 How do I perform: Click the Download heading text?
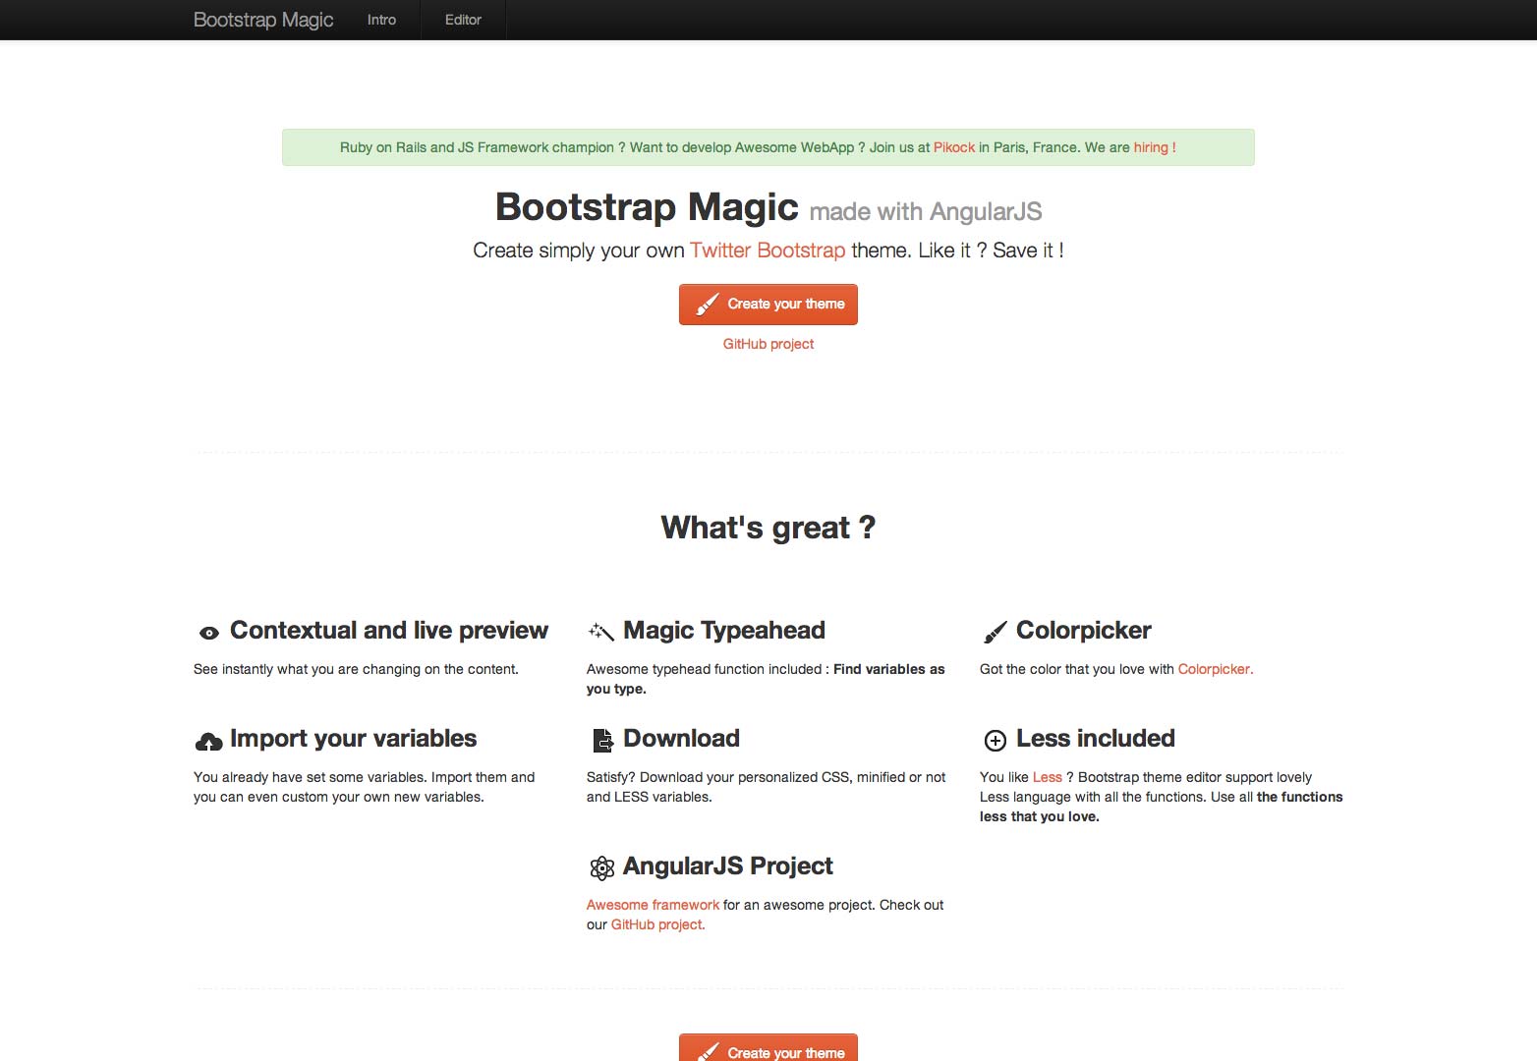[681, 739]
